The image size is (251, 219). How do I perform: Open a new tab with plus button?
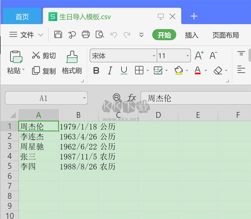pyautogui.click(x=194, y=16)
